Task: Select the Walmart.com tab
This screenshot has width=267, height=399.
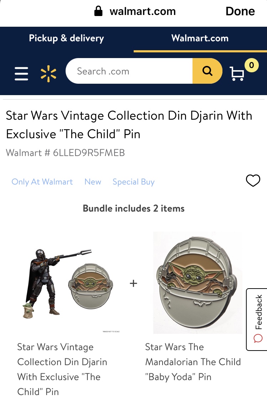Action: 200,38
